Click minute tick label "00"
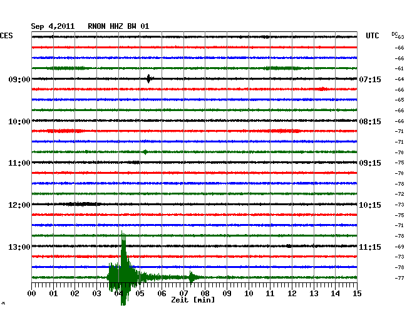This screenshot has width=407, height=310. click(32, 294)
